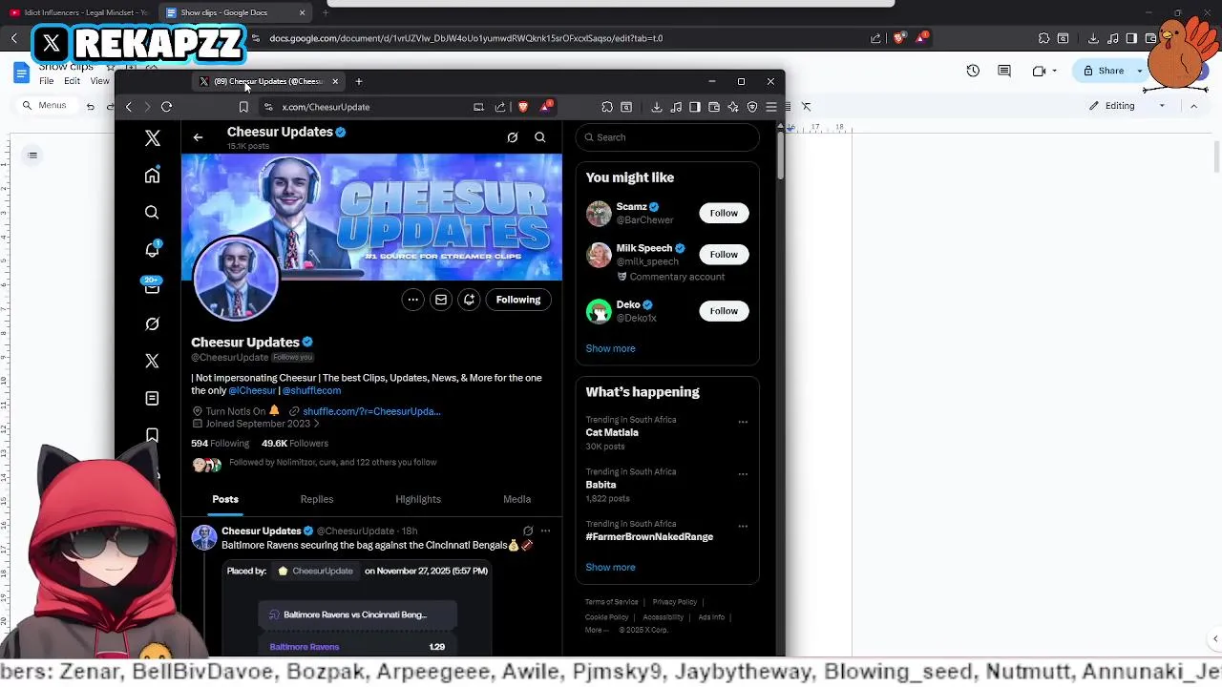The height and width of the screenshot is (687, 1222).
Task: Open Explore search icon in X sidebar
Action: [x=152, y=213]
